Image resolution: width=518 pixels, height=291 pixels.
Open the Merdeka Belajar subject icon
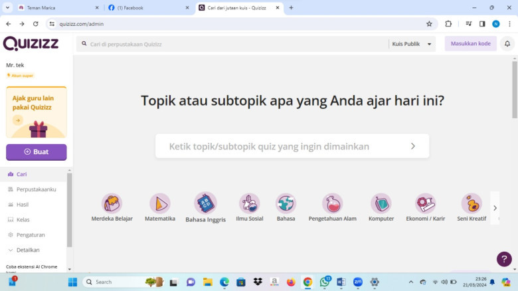pos(112,203)
